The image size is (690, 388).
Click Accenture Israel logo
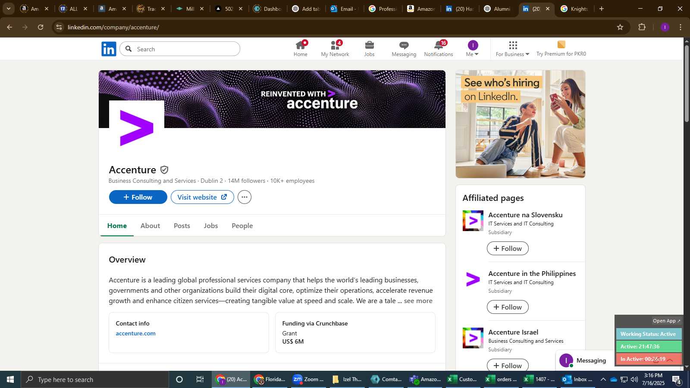click(x=473, y=338)
